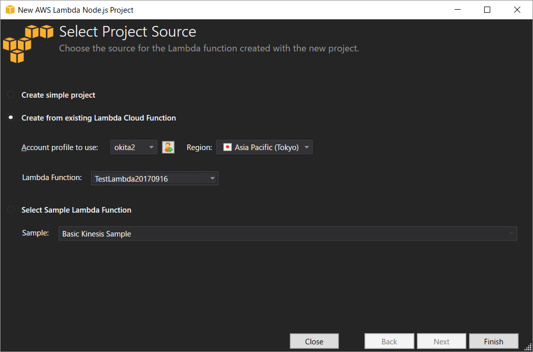The width and height of the screenshot is (533, 352).
Task: Click the title bar AWS app icon
Action: tap(10, 10)
